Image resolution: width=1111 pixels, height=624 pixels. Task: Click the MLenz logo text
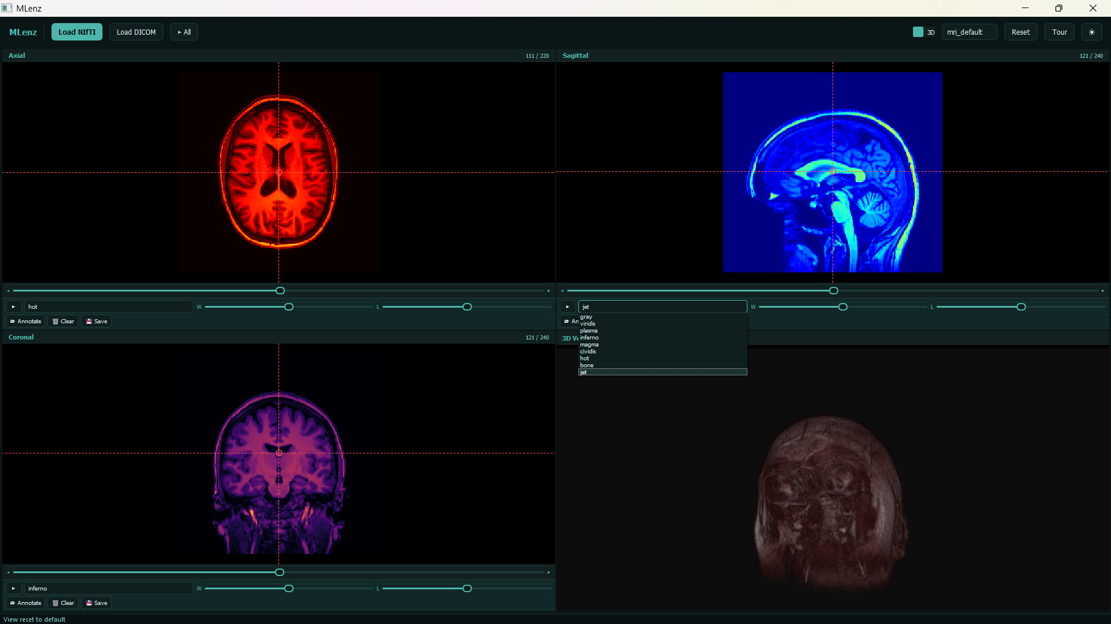tap(23, 32)
